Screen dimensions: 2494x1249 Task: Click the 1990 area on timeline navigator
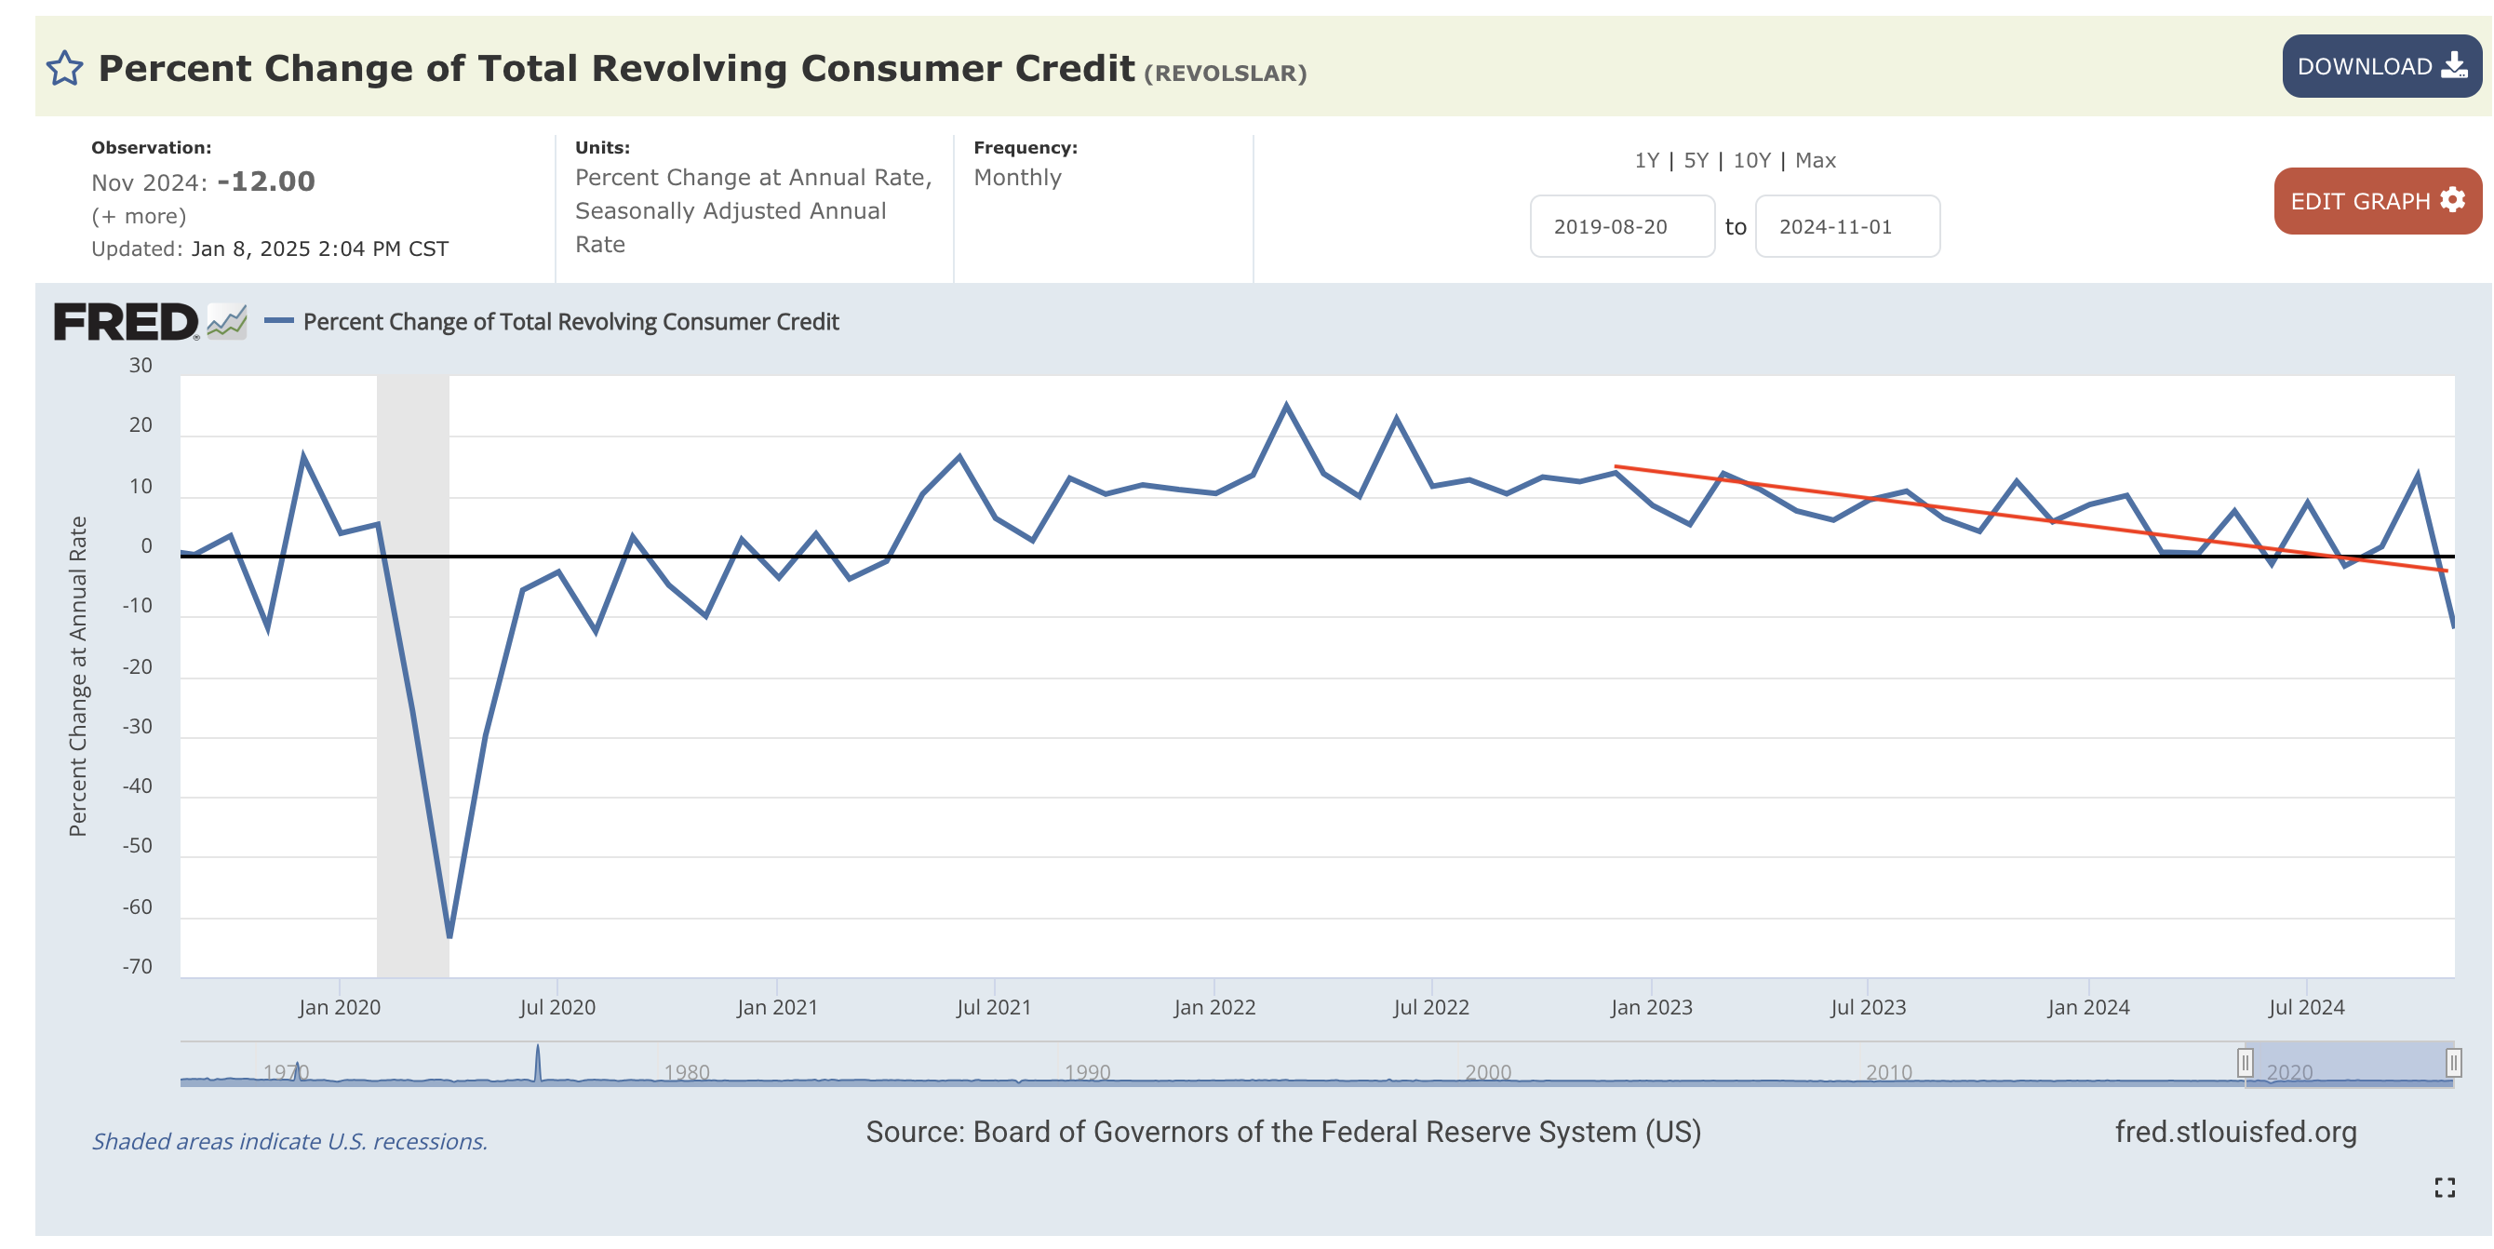[1087, 1071]
